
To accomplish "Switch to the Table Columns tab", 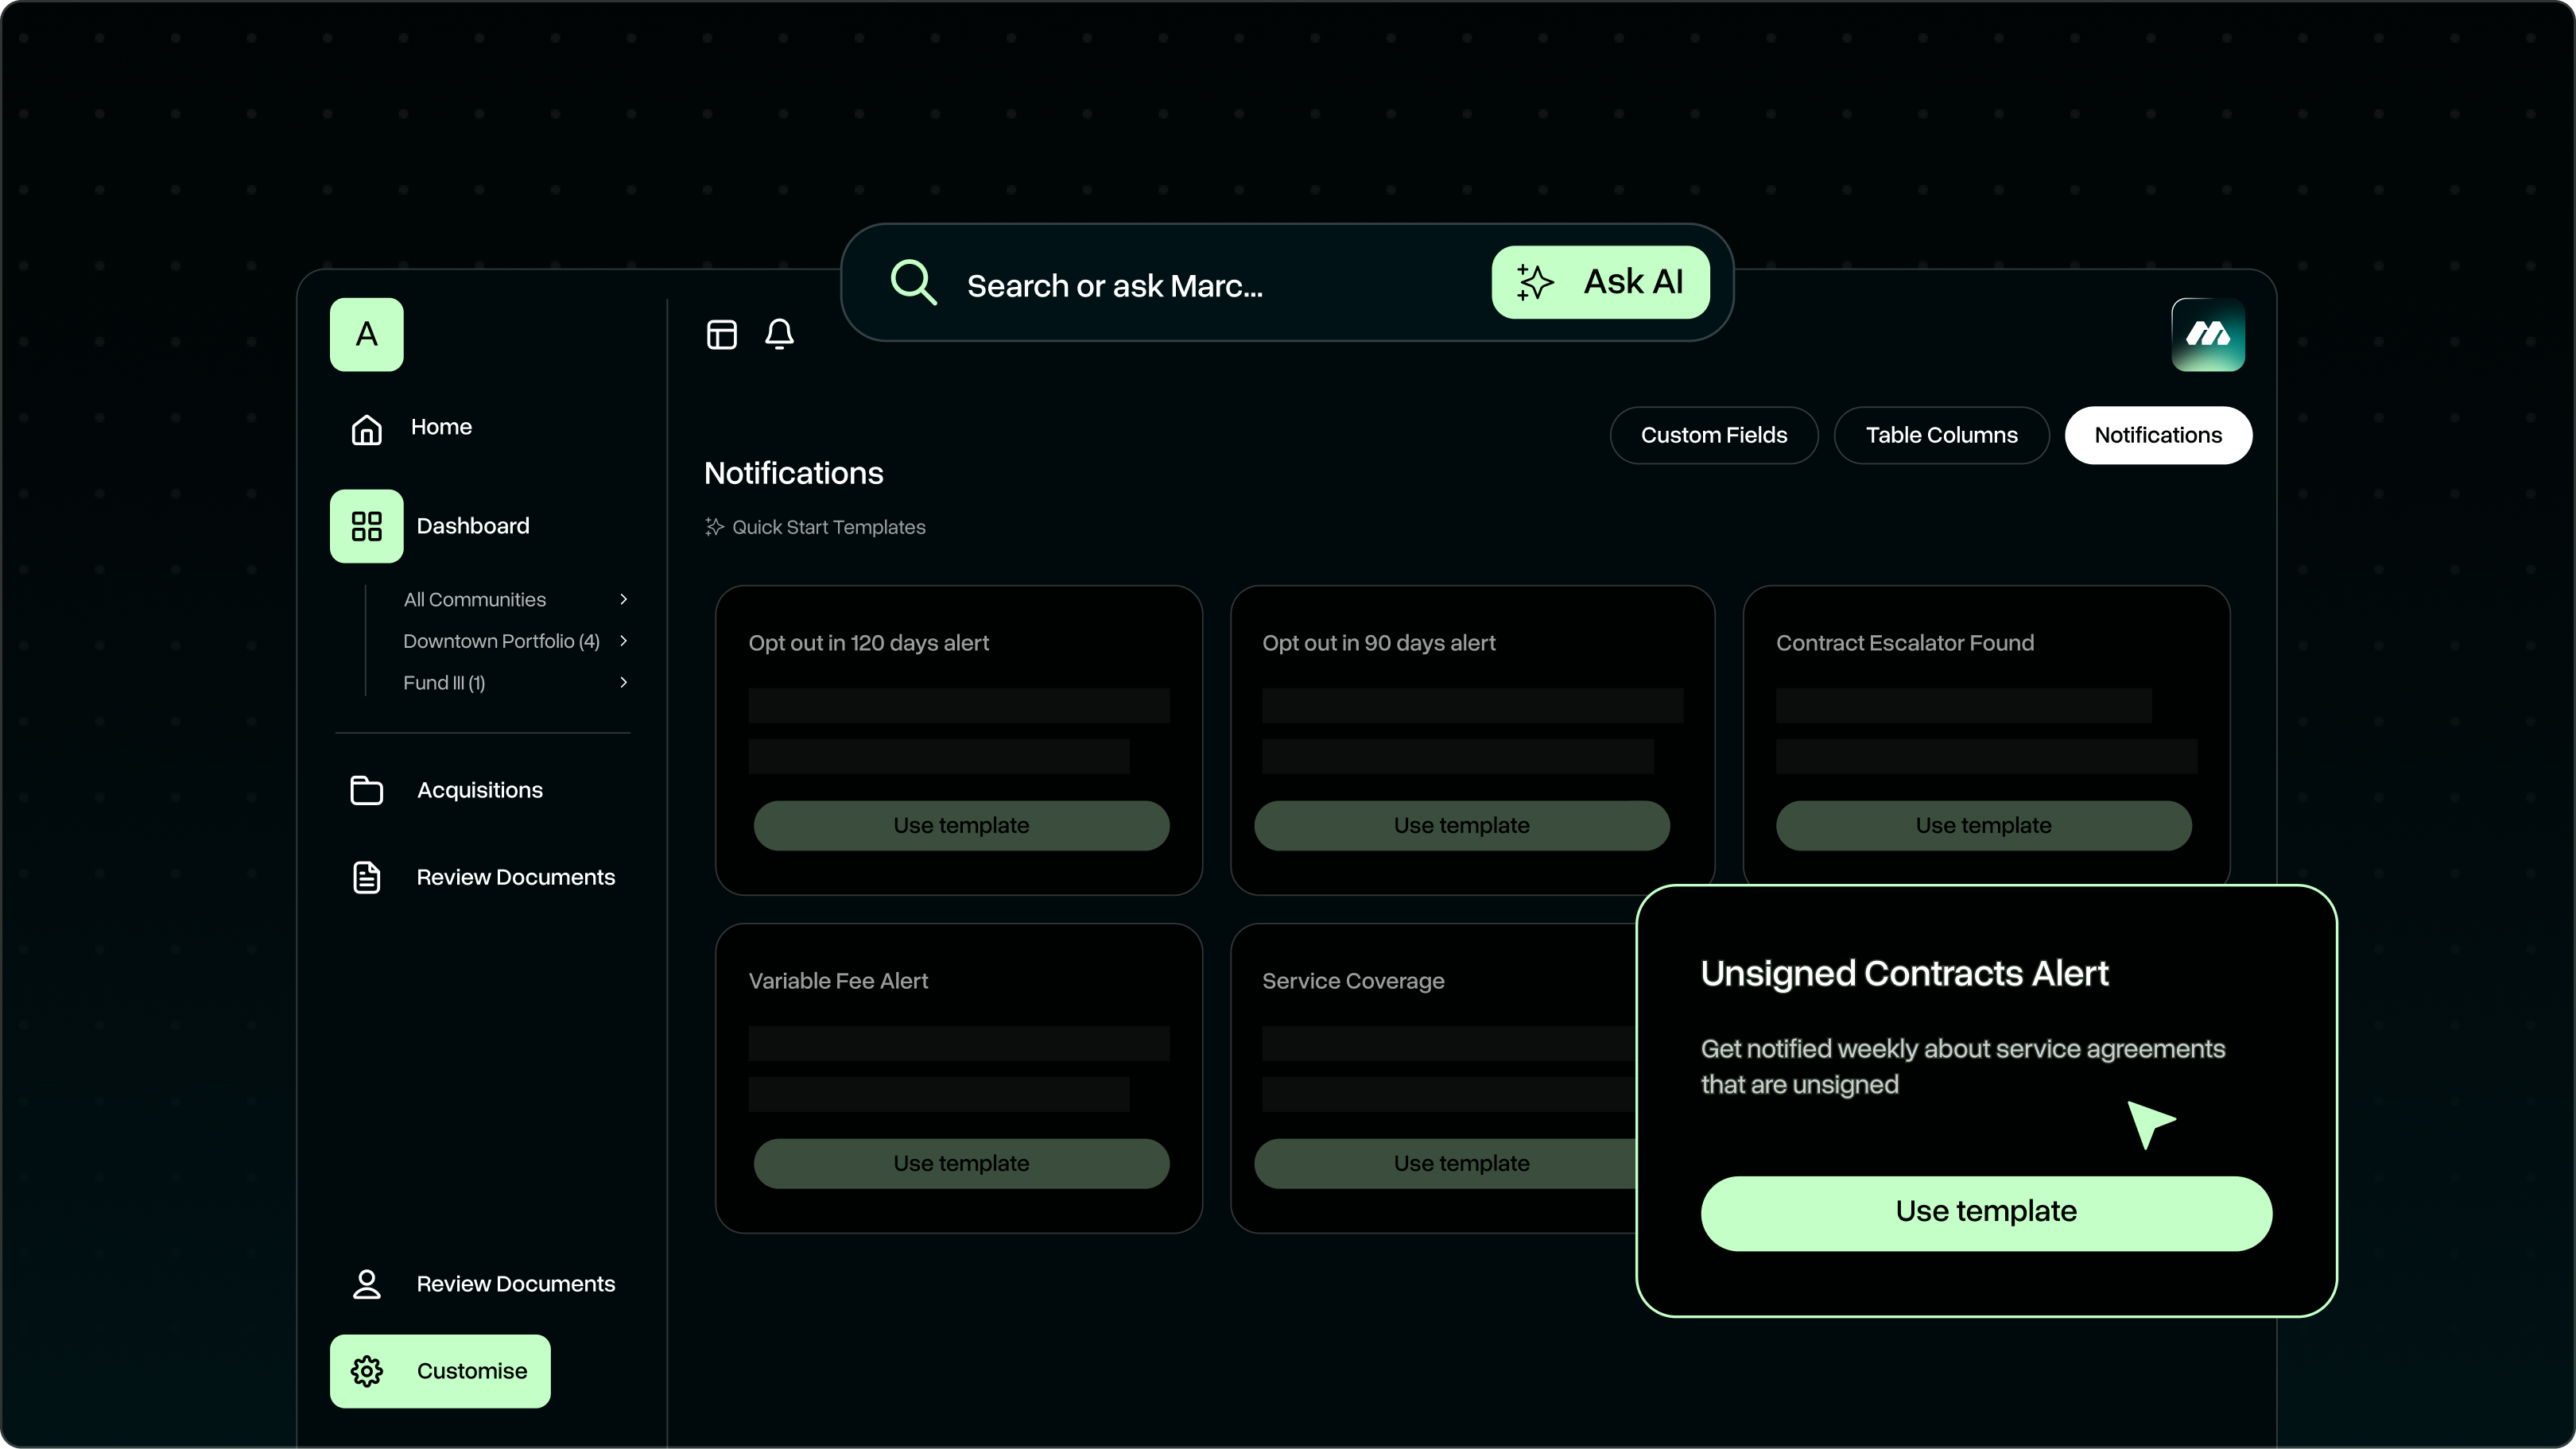I will (x=1941, y=435).
